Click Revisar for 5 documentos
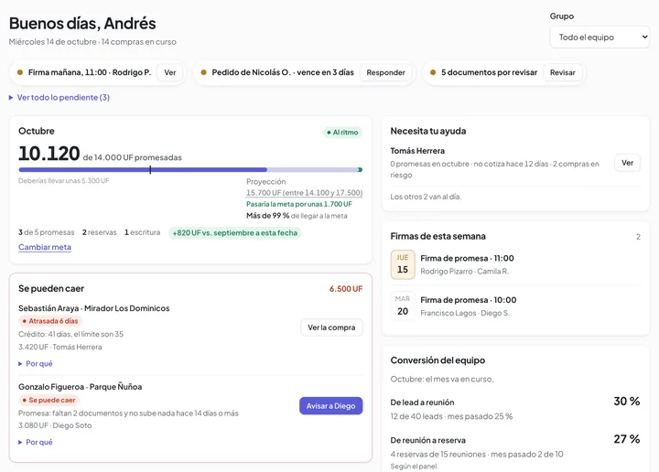 click(x=562, y=72)
